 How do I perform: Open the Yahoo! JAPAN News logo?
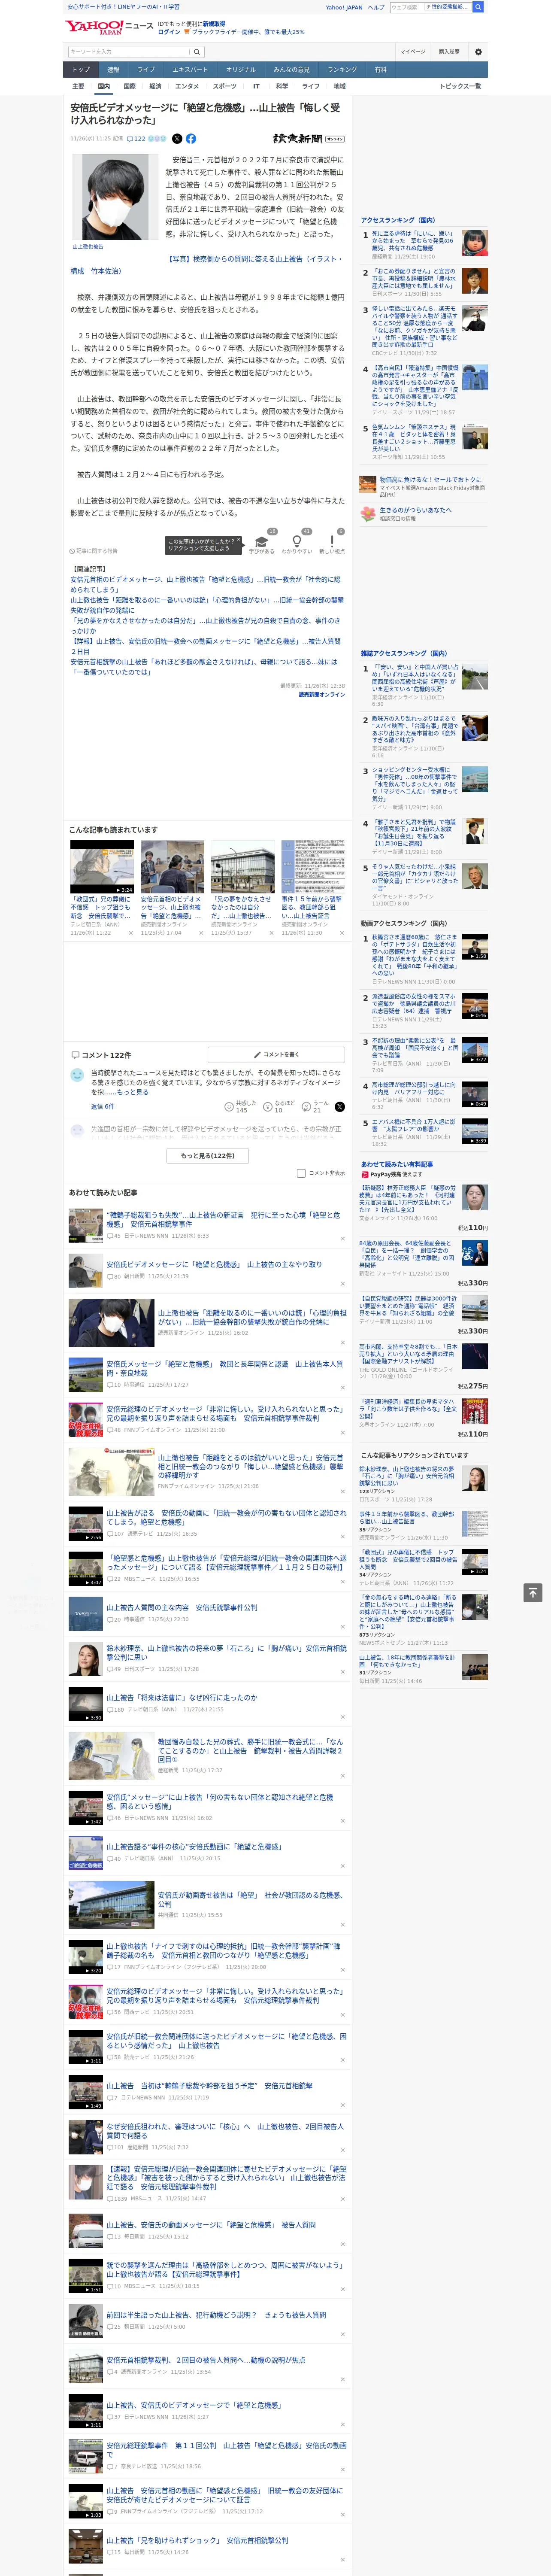click(x=109, y=27)
